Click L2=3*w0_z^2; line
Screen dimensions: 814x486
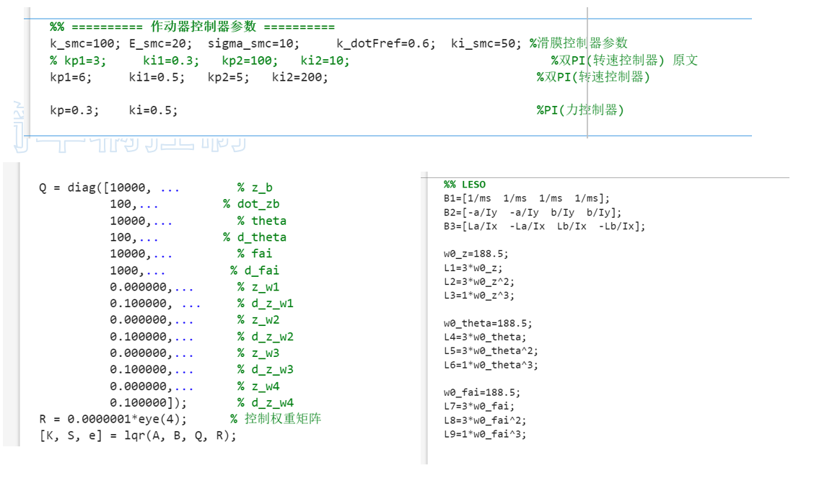coord(479,282)
